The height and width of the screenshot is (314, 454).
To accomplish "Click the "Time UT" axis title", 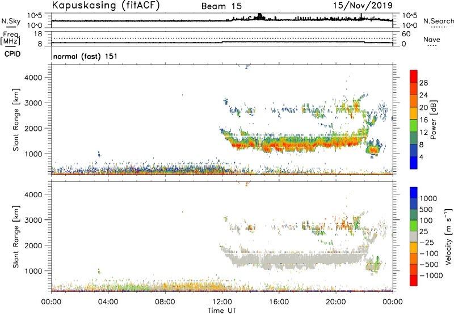I will coord(222,310).
